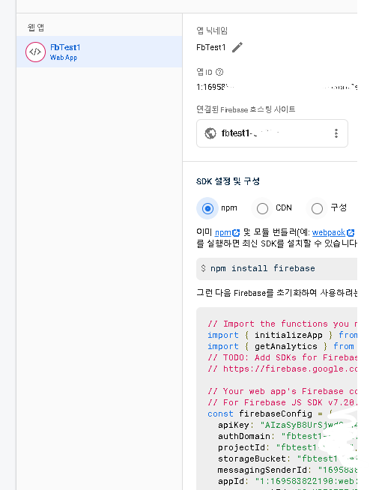Viewport: 370px width, 490px height.
Task: Click the '웹 앱' section heading
Action: point(36,28)
